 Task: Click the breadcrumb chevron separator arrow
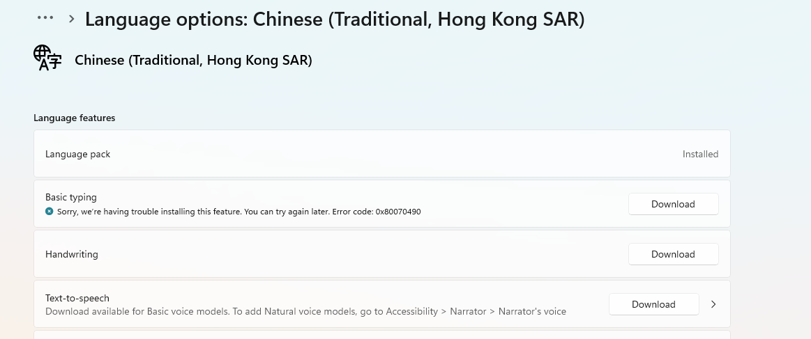pyautogui.click(x=71, y=19)
